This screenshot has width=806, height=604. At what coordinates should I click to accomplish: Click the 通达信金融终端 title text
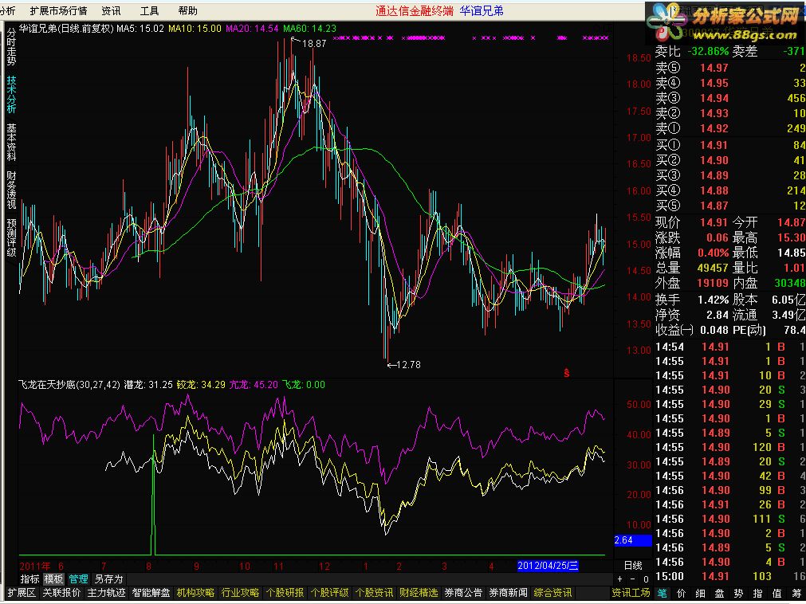pyautogui.click(x=415, y=11)
